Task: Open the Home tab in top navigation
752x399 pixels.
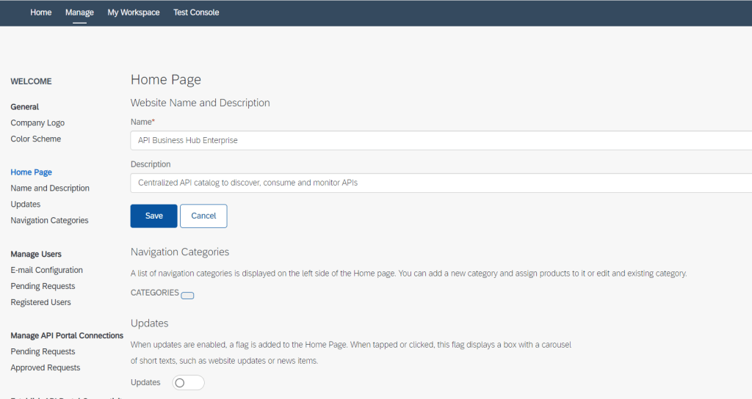Action: [x=41, y=12]
